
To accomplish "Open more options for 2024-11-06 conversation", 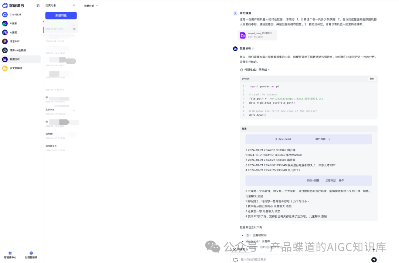I will pyautogui.click(x=74, y=25).
